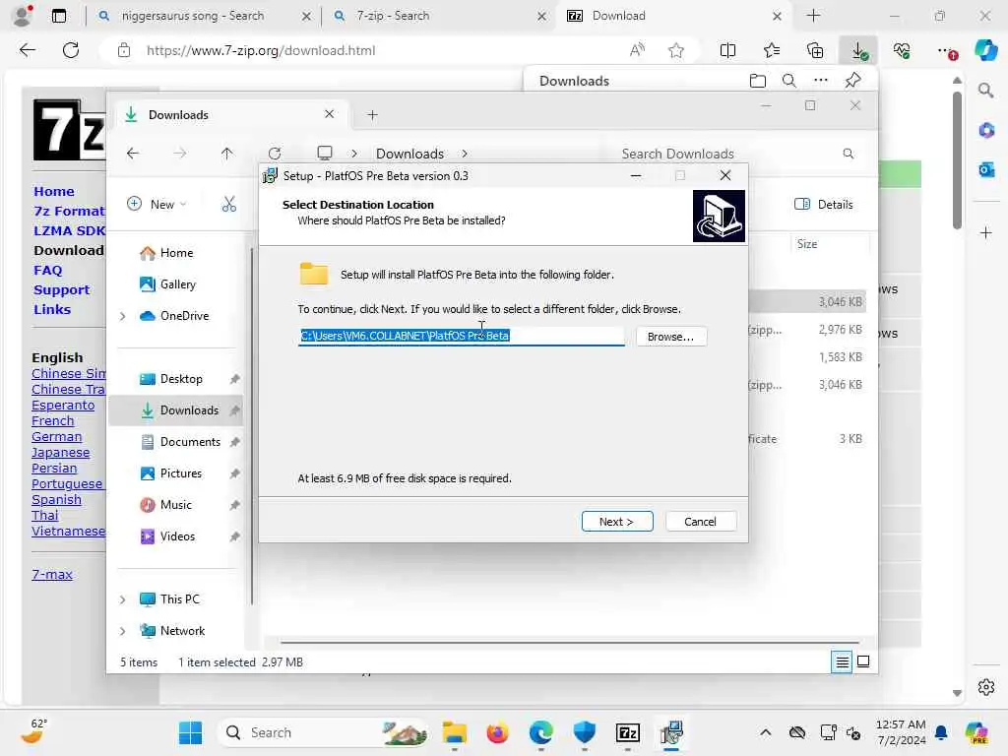Switch to the 7-zip - Search tab

point(438,16)
